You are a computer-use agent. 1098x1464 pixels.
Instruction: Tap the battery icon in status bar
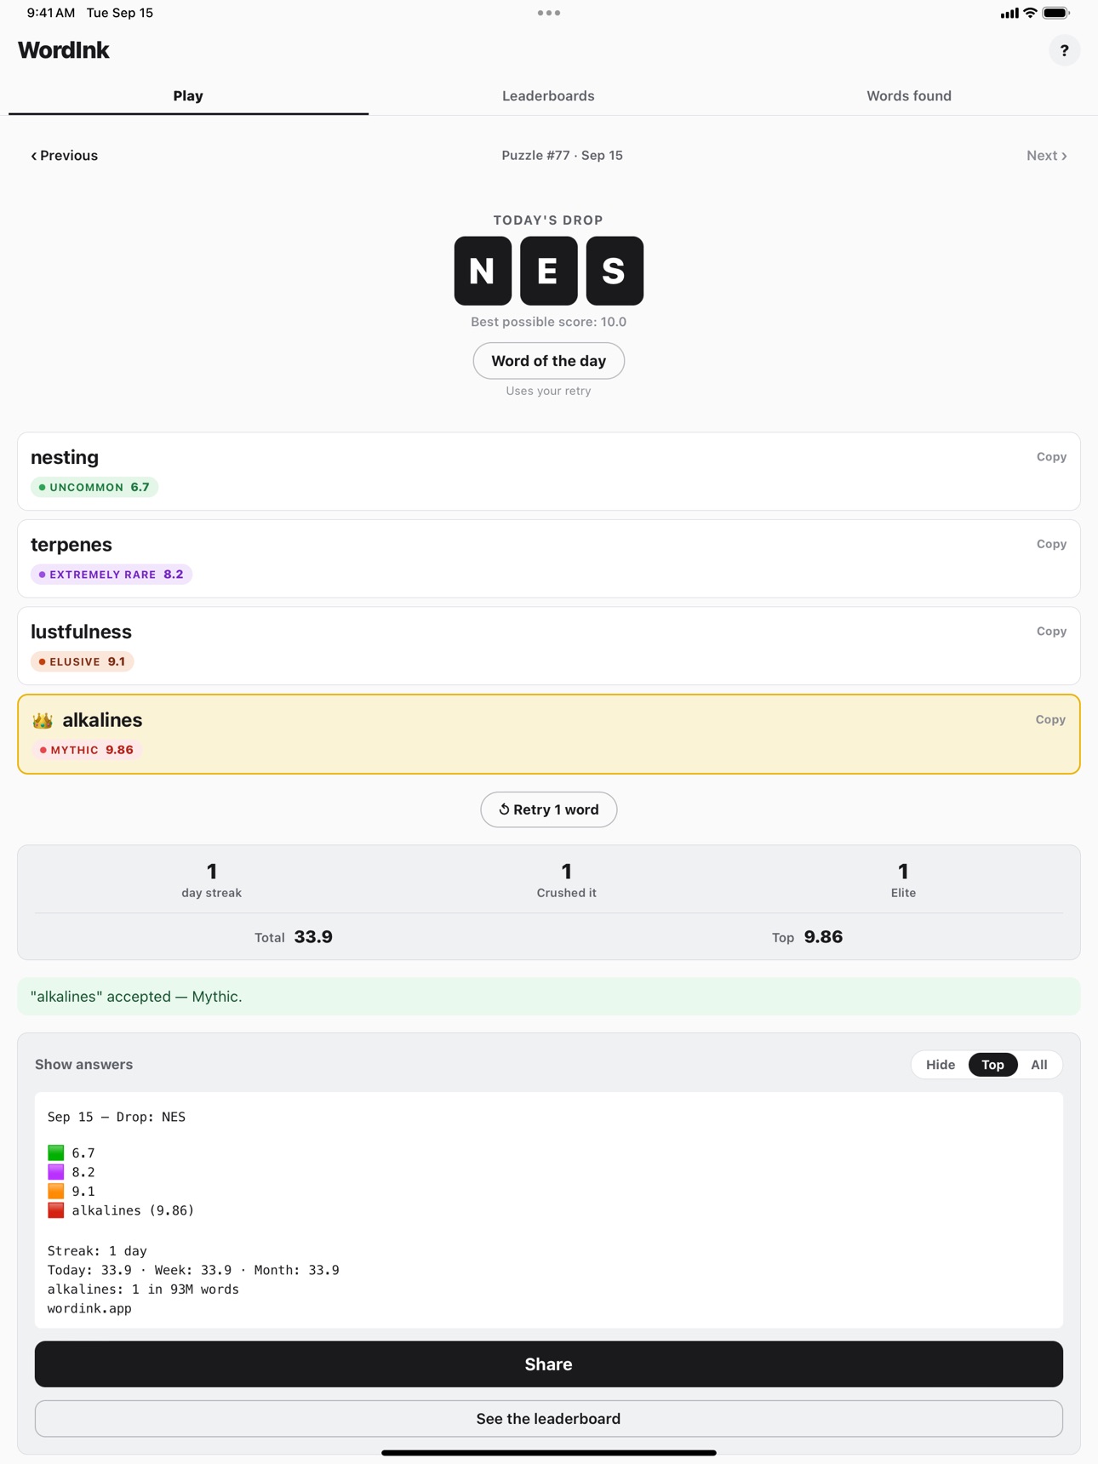pos(1056,13)
